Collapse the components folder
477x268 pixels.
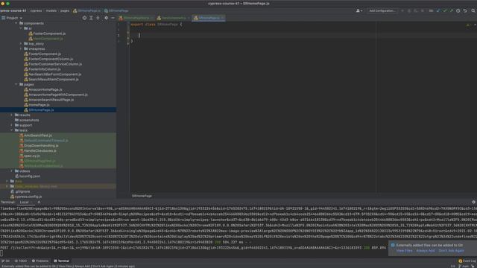16,23
